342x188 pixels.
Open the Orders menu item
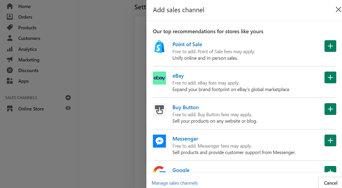pos(25,17)
